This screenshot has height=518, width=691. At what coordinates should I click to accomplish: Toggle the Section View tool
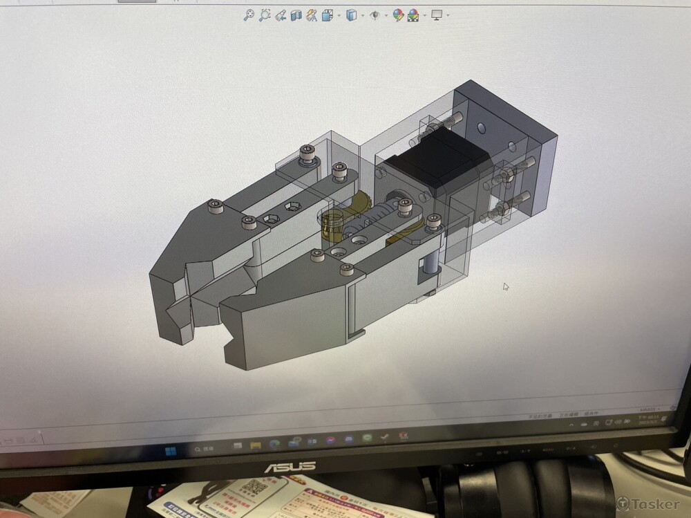click(x=296, y=15)
